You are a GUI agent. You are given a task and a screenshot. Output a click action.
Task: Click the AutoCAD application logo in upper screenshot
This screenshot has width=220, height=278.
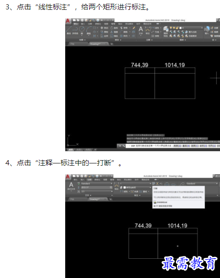(68, 21)
